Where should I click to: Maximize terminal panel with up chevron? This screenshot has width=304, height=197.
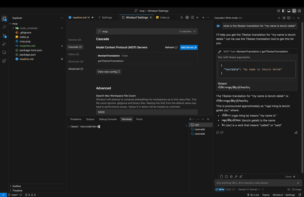coord(203,119)
